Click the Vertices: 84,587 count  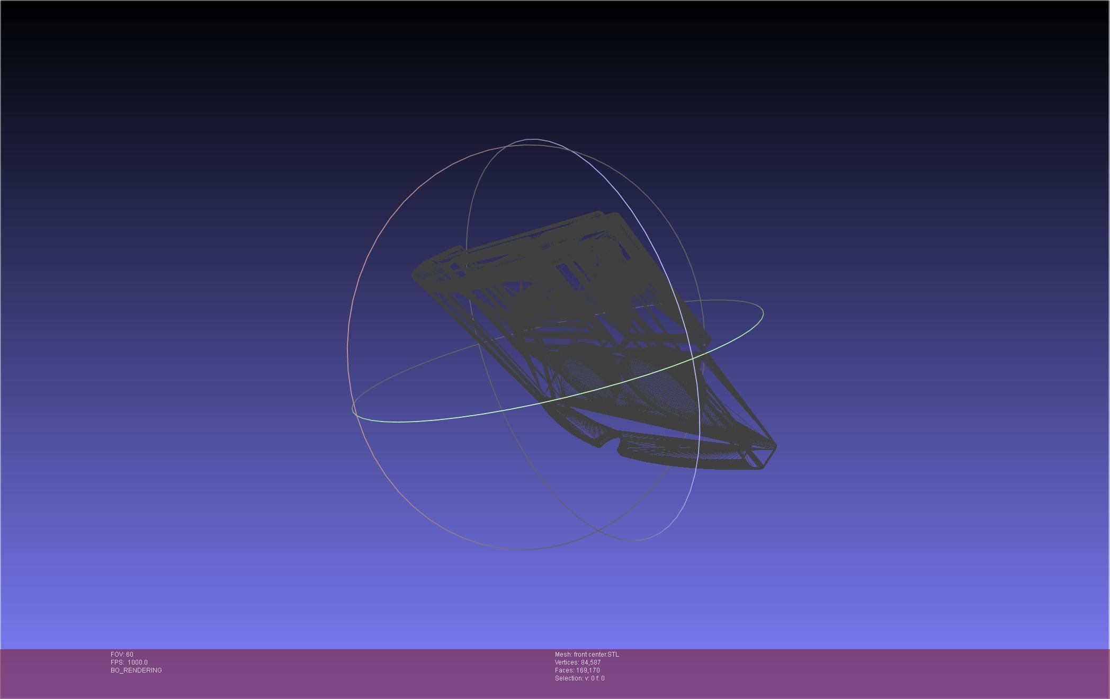pos(578,662)
